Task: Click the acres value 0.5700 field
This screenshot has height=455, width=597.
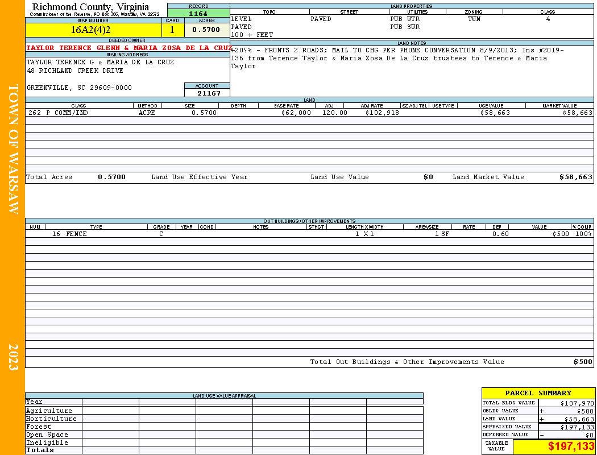Action: coord(207,30)
